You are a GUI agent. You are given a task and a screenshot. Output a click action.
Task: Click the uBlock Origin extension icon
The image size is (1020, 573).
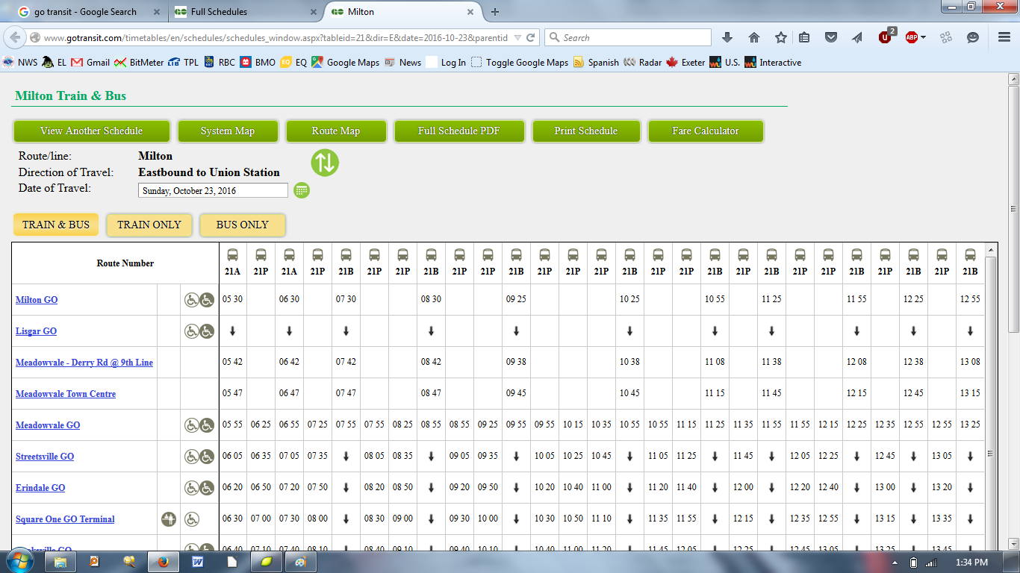click(886, 37)
